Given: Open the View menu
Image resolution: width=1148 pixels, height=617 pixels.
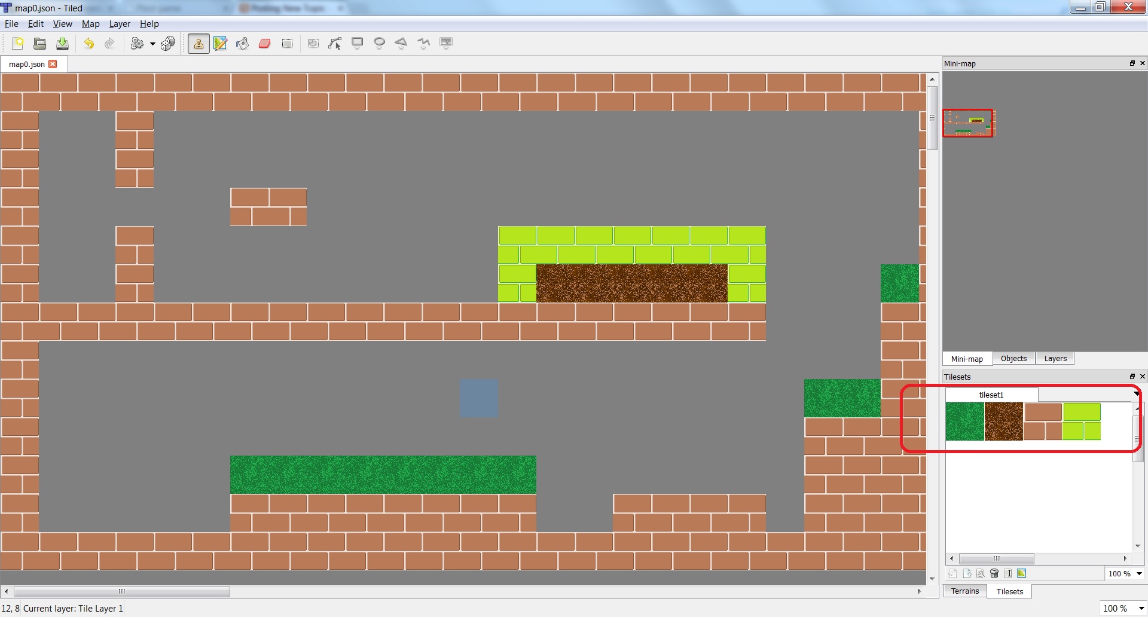Looking at the screenshot, I should [62, 24].
